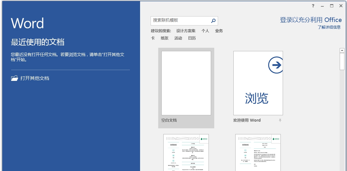
Task: Select the 设计方案集 suggested search
Action: pyautogui.click(x=186, y=31)
